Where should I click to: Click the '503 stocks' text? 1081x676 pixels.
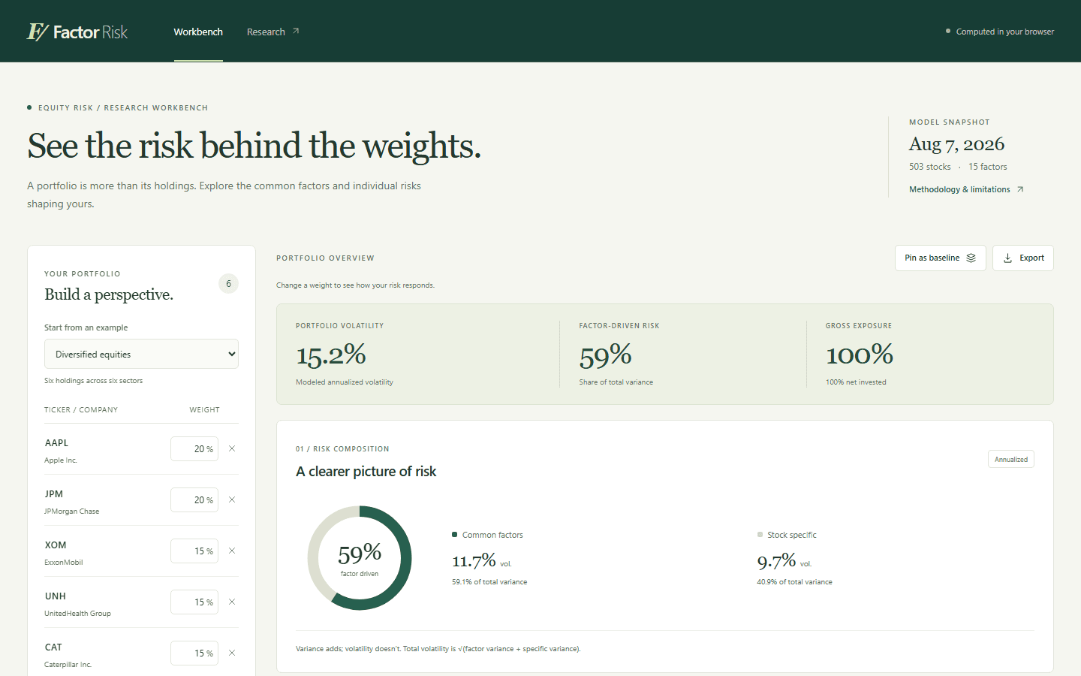pos(929,167)
